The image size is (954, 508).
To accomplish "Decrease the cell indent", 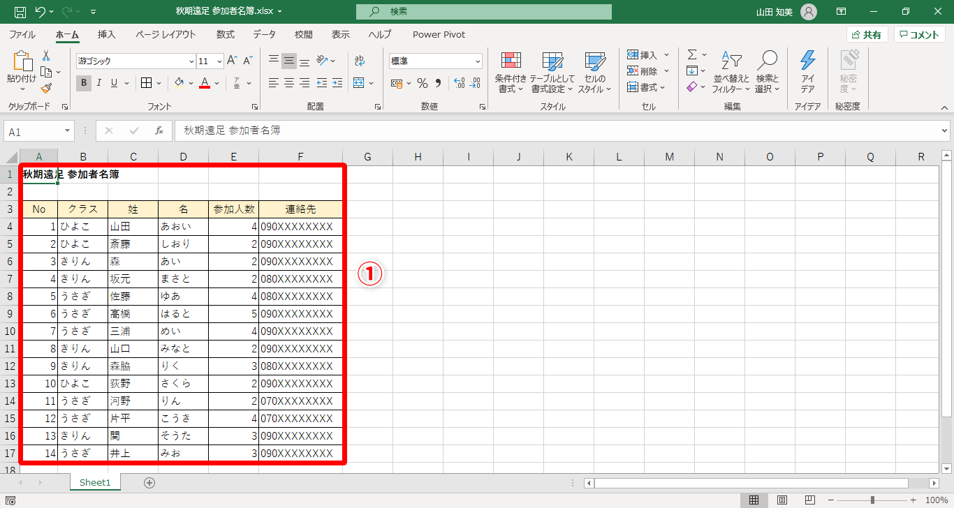I will click(x=322, y=83).
